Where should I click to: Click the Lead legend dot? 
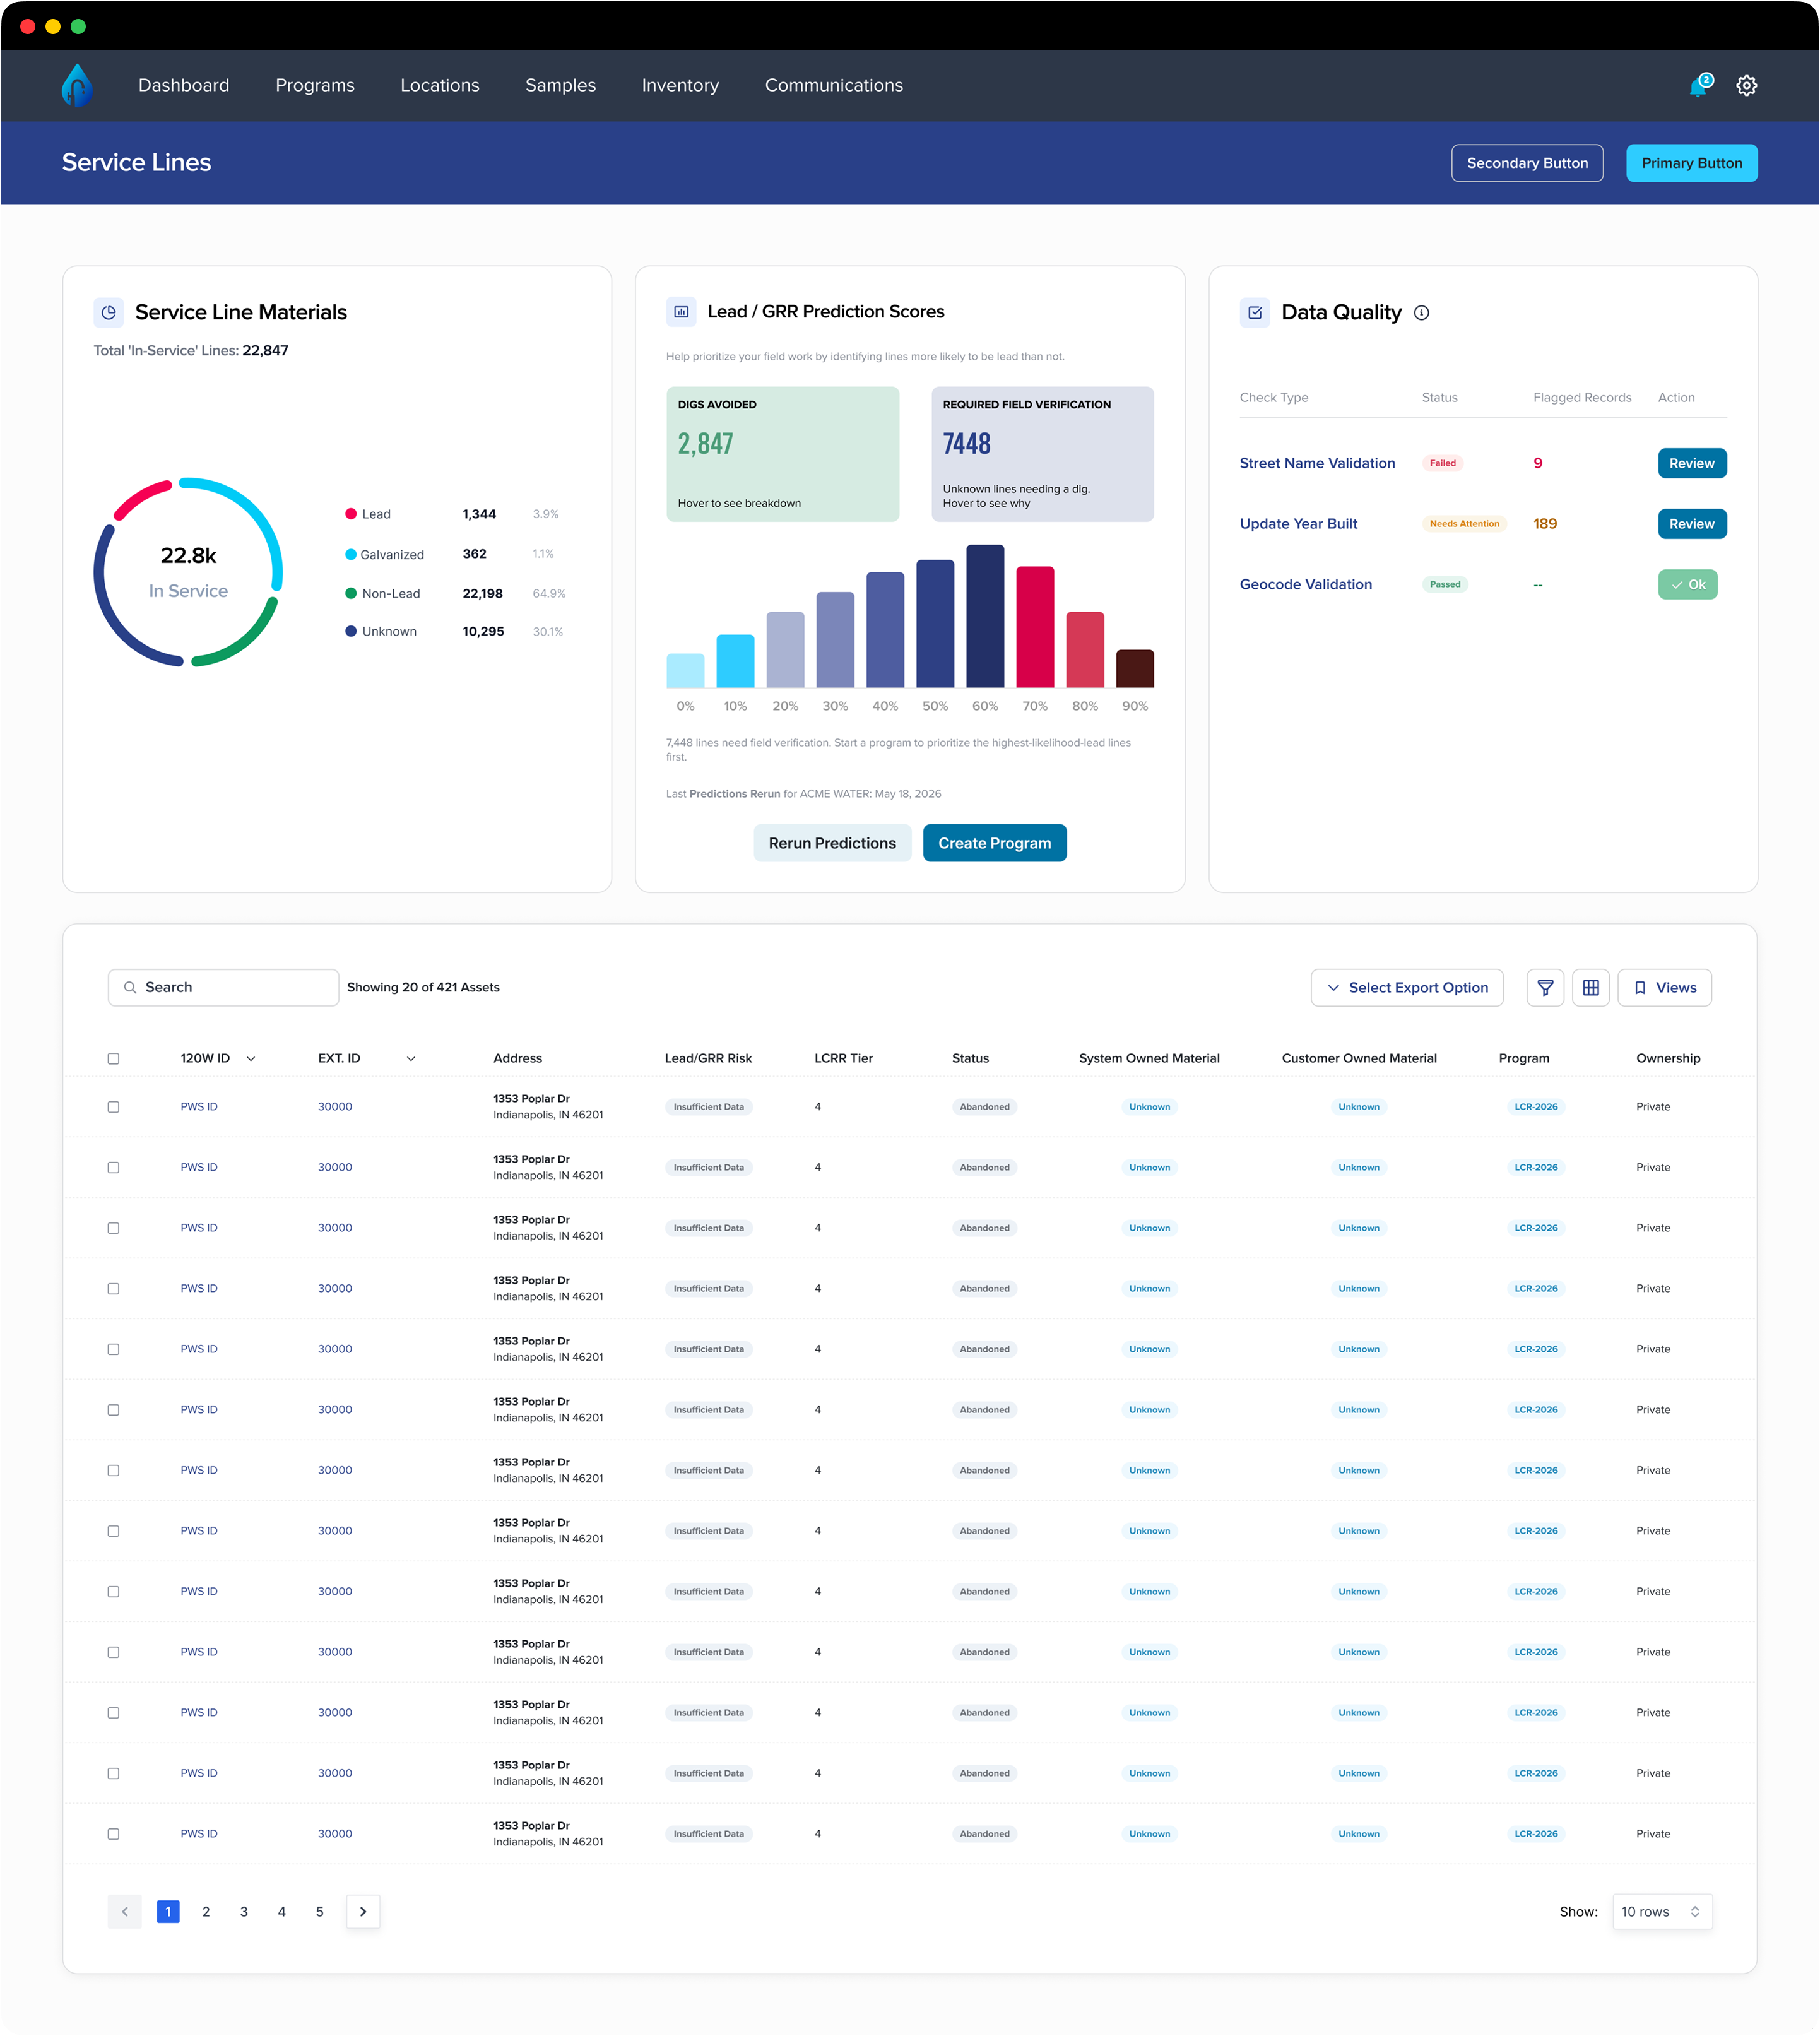[351, 514]
